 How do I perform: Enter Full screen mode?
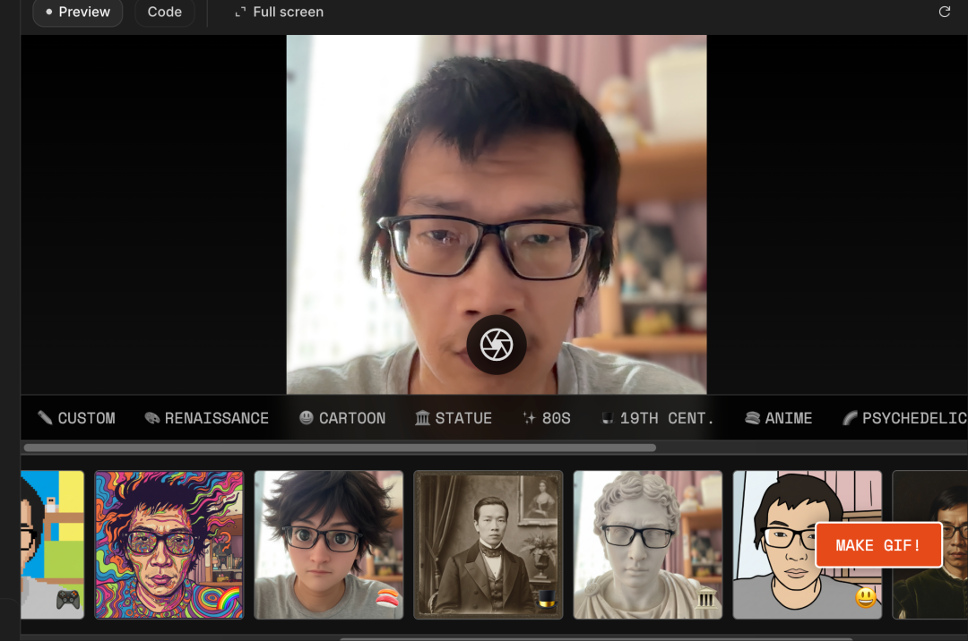[x=279, y=12]
